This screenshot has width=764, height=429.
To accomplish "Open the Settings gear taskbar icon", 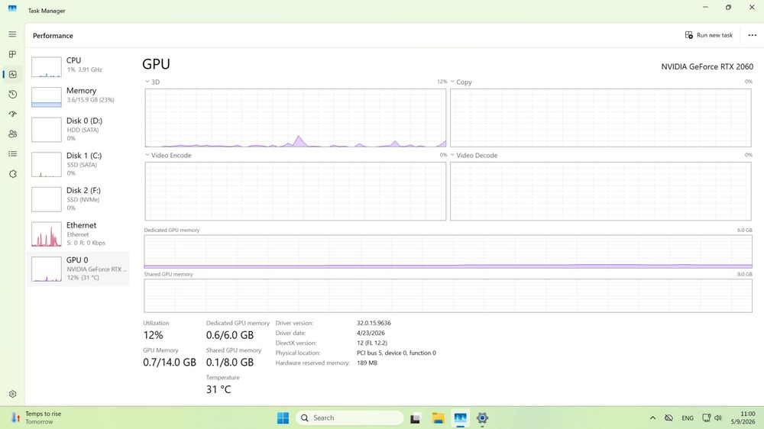I will [482, 418].
